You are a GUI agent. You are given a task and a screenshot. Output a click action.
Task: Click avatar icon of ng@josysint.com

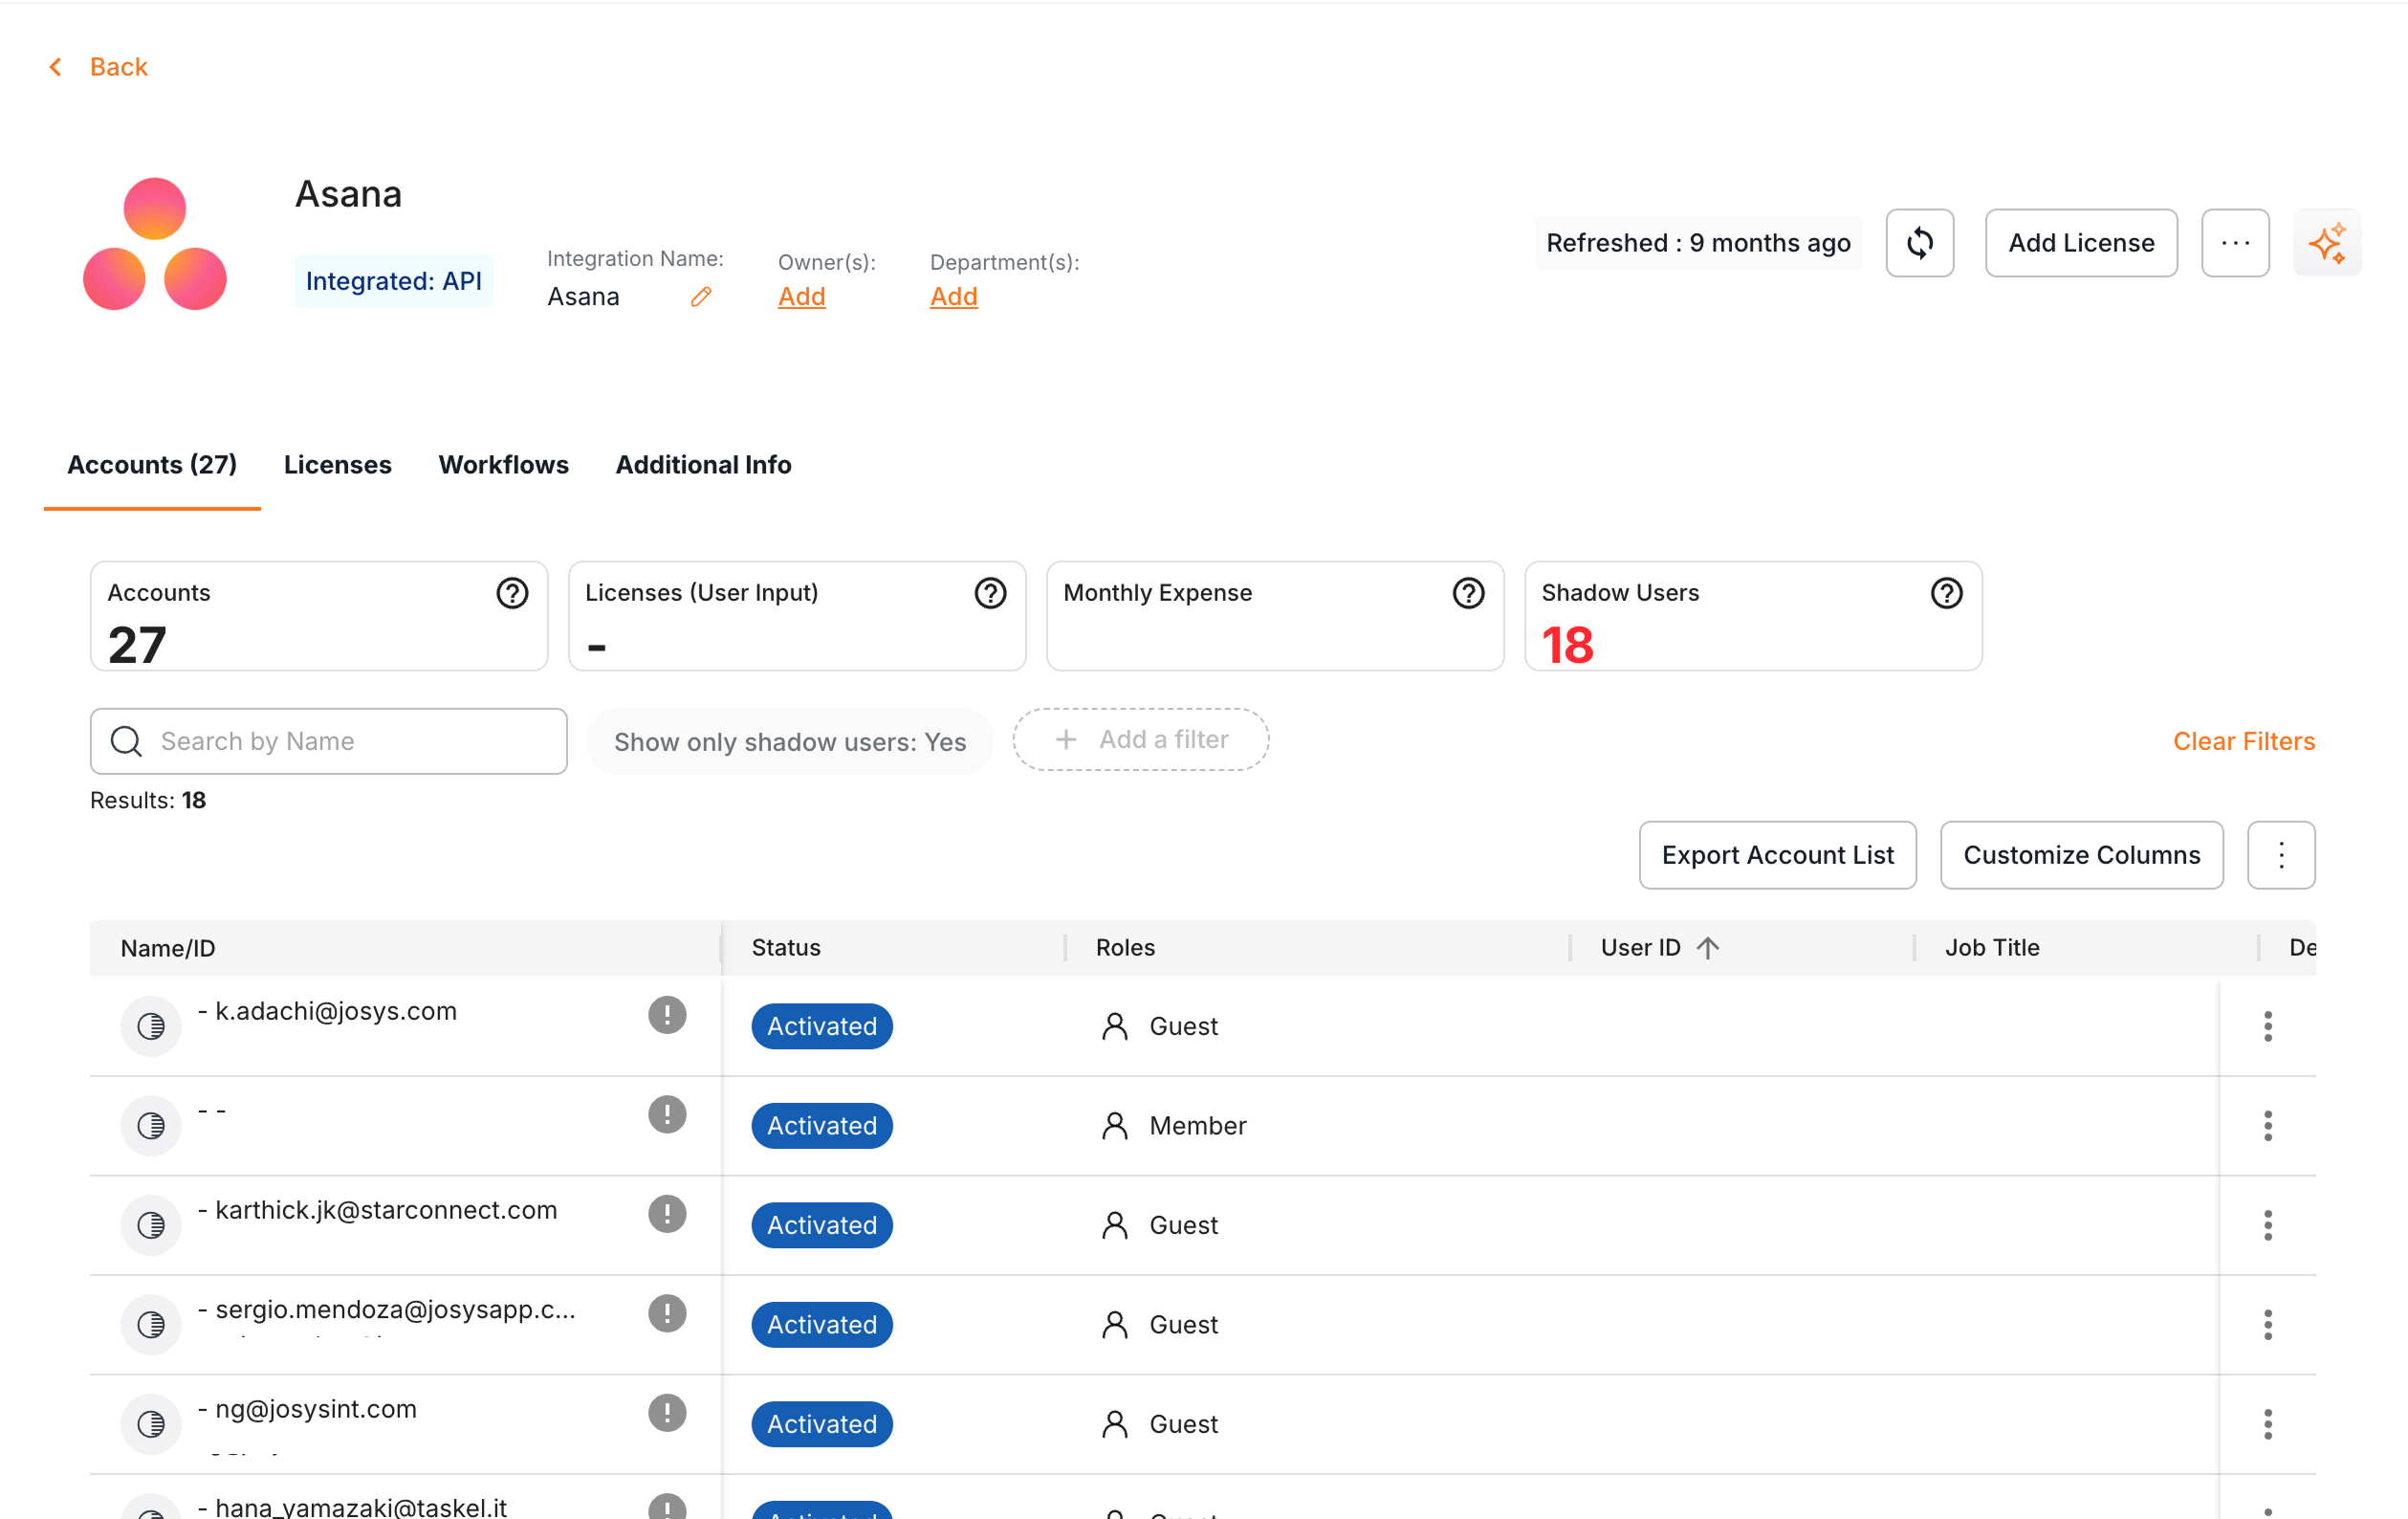point(151,1424)
